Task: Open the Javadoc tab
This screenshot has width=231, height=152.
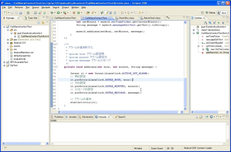Action: pos(71,117)
